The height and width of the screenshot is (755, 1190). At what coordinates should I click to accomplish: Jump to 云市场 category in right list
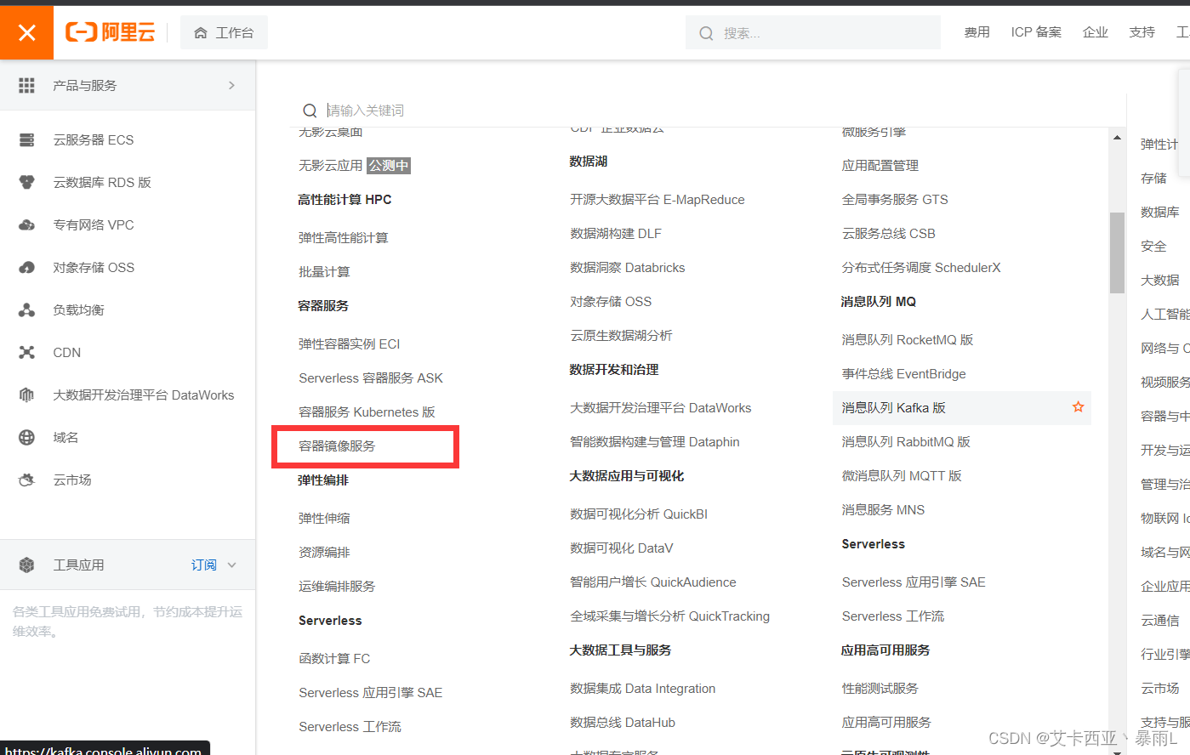1159,688
